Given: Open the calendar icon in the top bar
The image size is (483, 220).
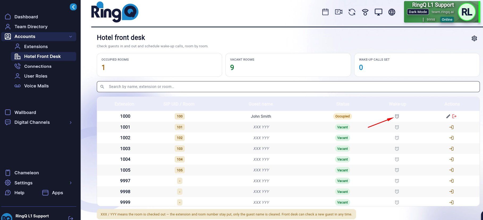Looking at the screenshot, I should point(325,12).
